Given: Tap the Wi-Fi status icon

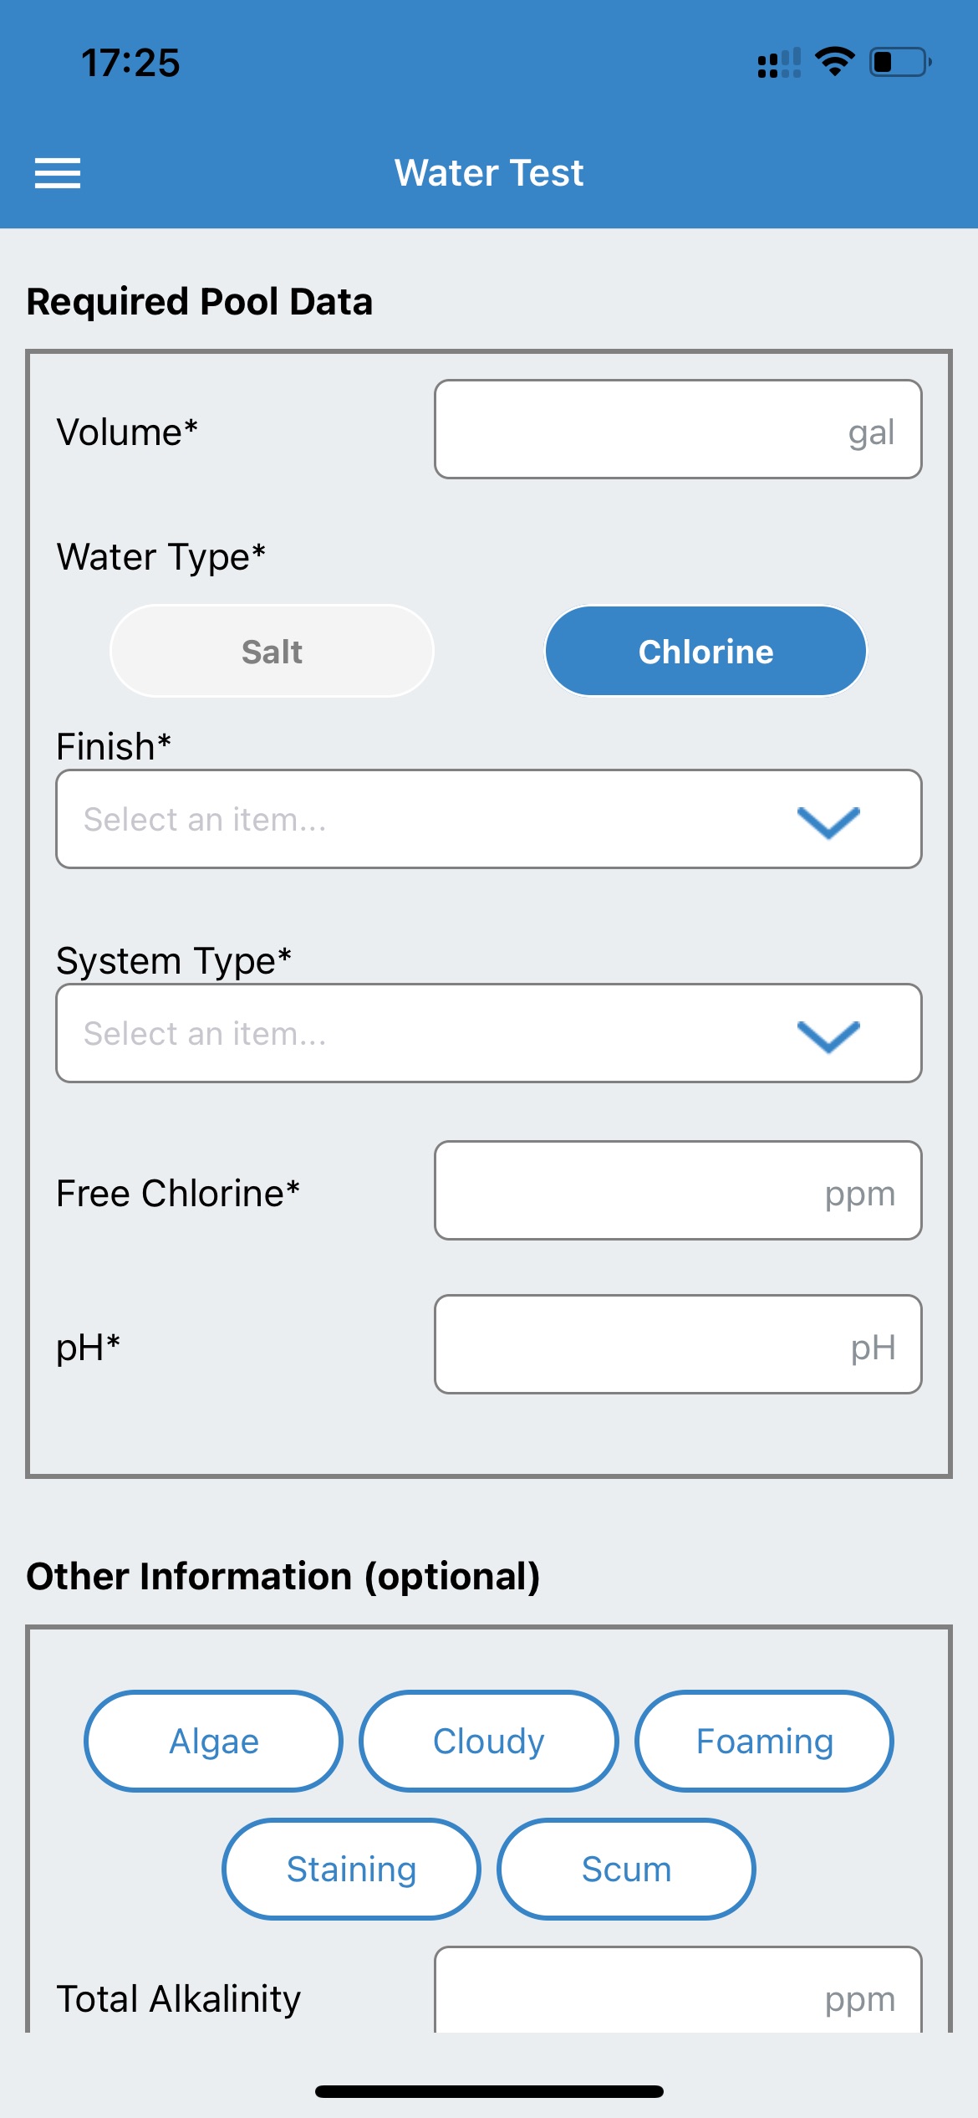Looking at the screenshot, I should [x=834, y=62].
